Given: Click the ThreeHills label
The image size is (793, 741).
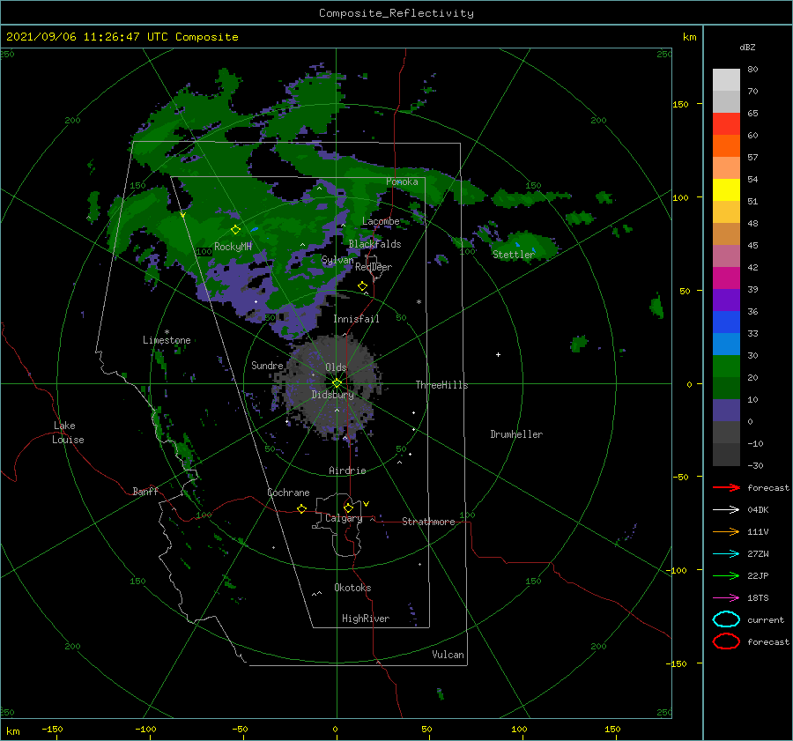Looking at the screenshot, I should 441,385.
